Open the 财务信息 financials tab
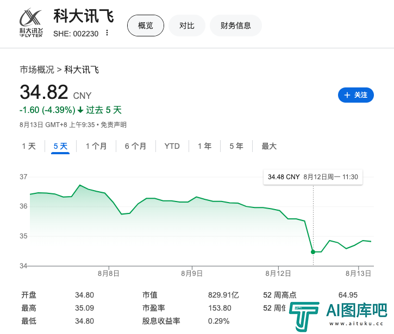The height and width of the screenshot is (334, 394). tap(236, 26)
